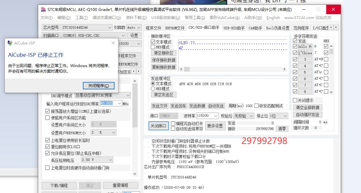Enable 编程完自动打开 checkbox
The width and height of the screenshot is (361, 193).
[173, 123]
